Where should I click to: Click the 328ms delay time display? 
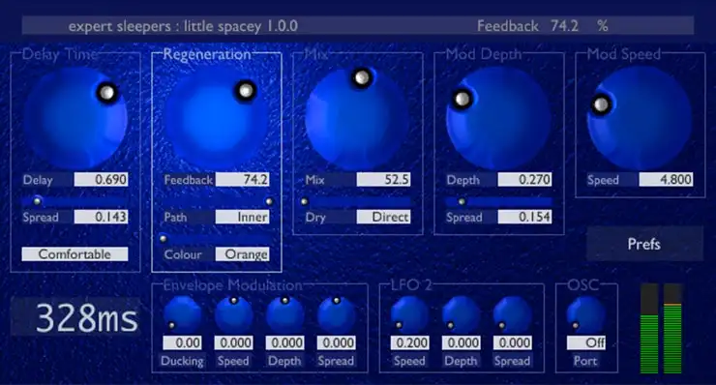pos(75,317)
